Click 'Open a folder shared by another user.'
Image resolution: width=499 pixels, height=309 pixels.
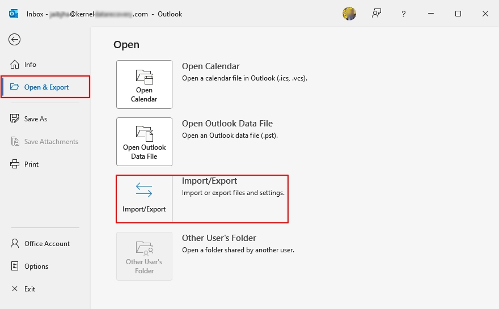tap(238, 250)
